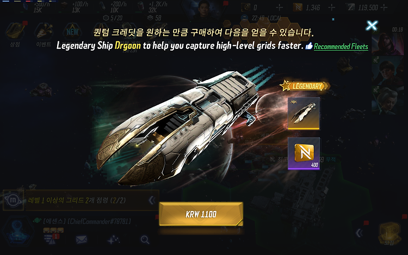Open the alerts list with red badge

pyautogui.click(x=52, y=239)
